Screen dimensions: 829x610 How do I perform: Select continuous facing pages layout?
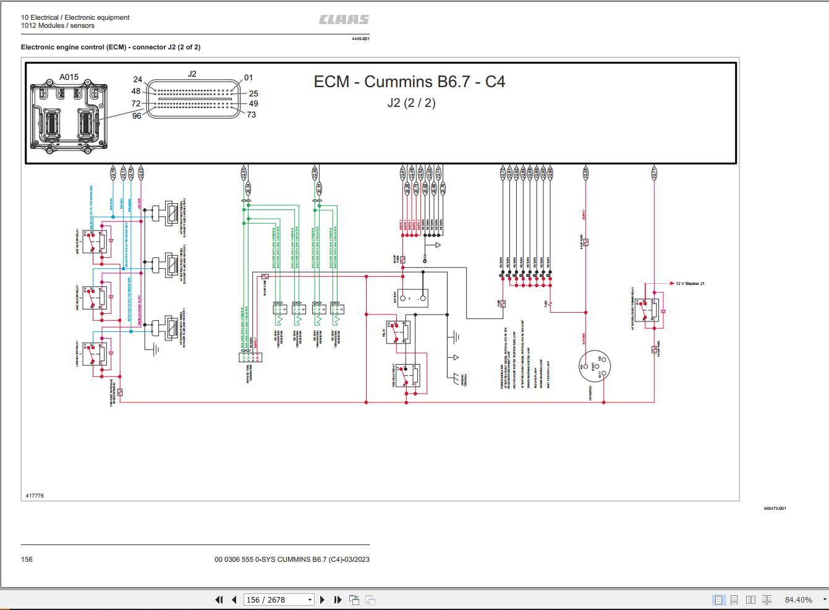tap(767, 599)
